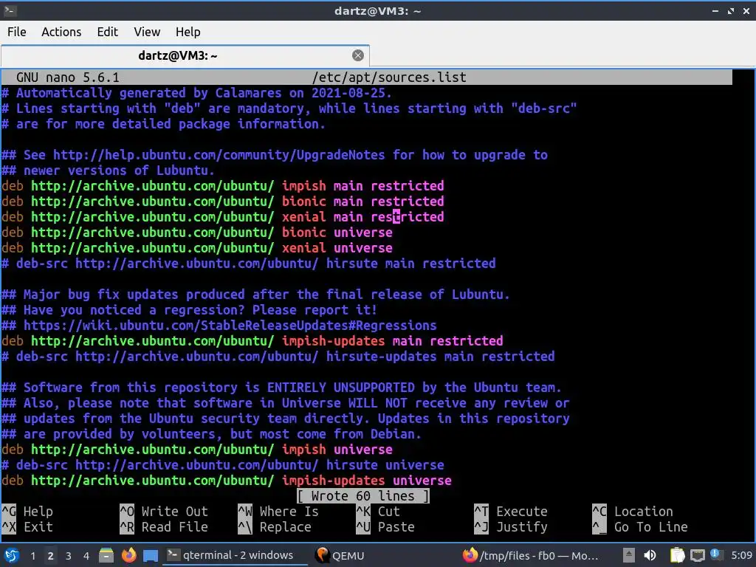
Task: Place cursor on 'impish main restricted' line
Action: click(223, 185)
